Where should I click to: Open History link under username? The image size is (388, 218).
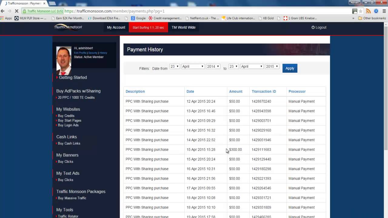(x=103, y=53)
